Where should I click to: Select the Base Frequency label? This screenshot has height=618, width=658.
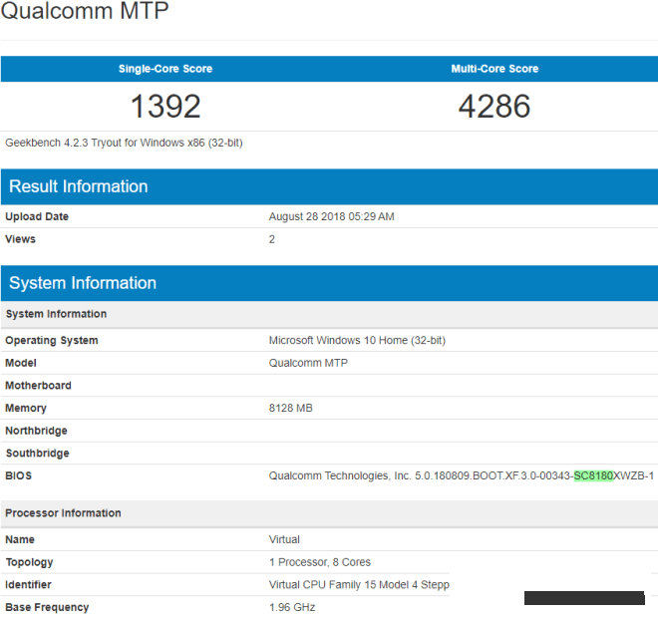click(47, 607)
